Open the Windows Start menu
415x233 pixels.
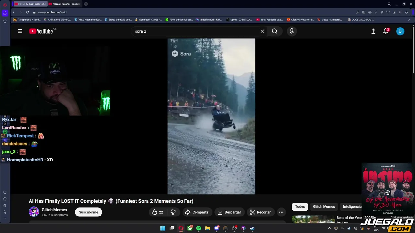(163, 228)
